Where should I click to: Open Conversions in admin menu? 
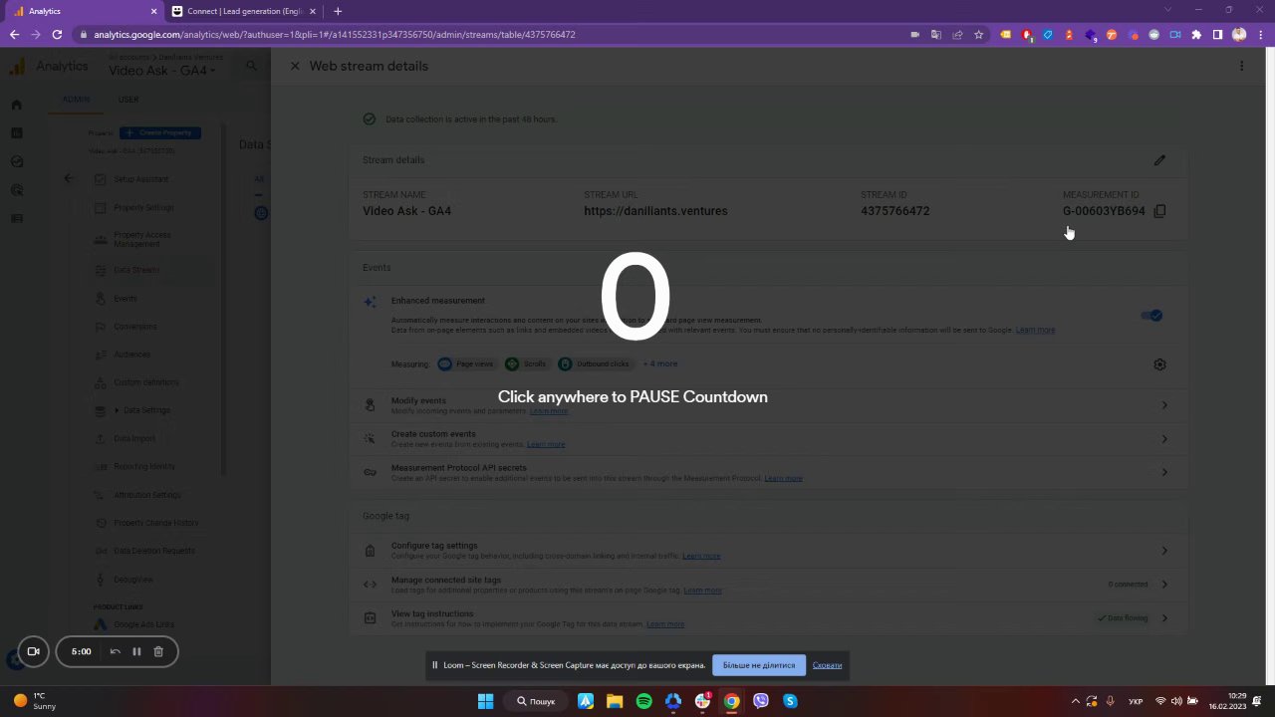tap(134, 327)
